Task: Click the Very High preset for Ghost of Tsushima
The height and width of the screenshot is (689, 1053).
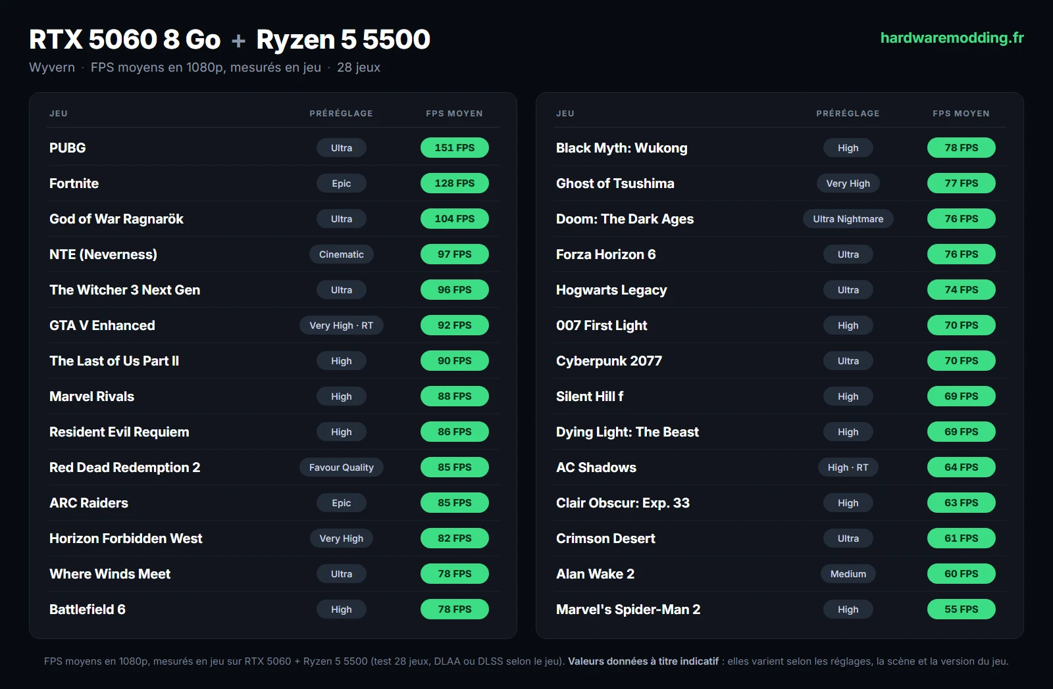Action: (x=848, y=183)
